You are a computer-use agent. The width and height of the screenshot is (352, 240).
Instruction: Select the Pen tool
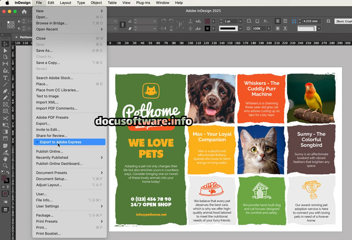[5, 91]
